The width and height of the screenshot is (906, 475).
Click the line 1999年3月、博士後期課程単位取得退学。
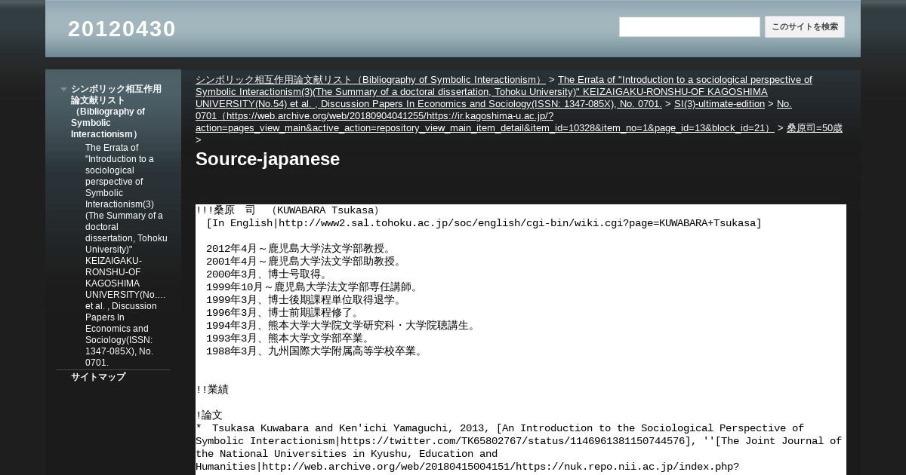pyautogui.click(x=305, y=300)
